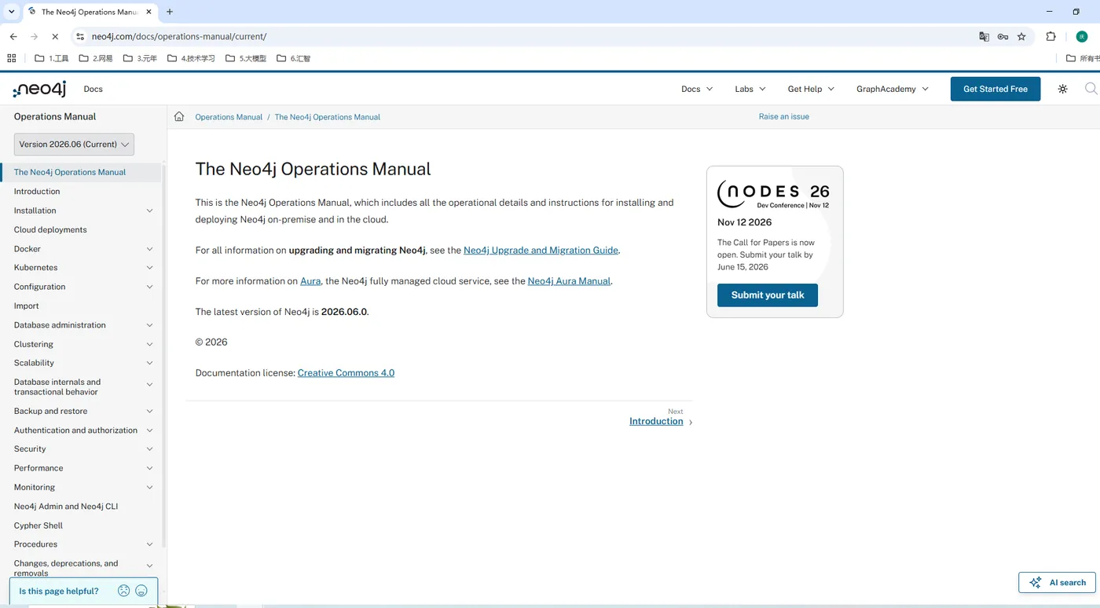The image size is (1100, 608).
Task: Open the Get Help dropdown menu
Action: [811, 89]
